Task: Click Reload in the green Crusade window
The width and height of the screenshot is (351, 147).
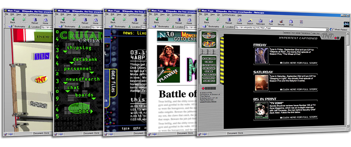Action: tap(85, 21)
